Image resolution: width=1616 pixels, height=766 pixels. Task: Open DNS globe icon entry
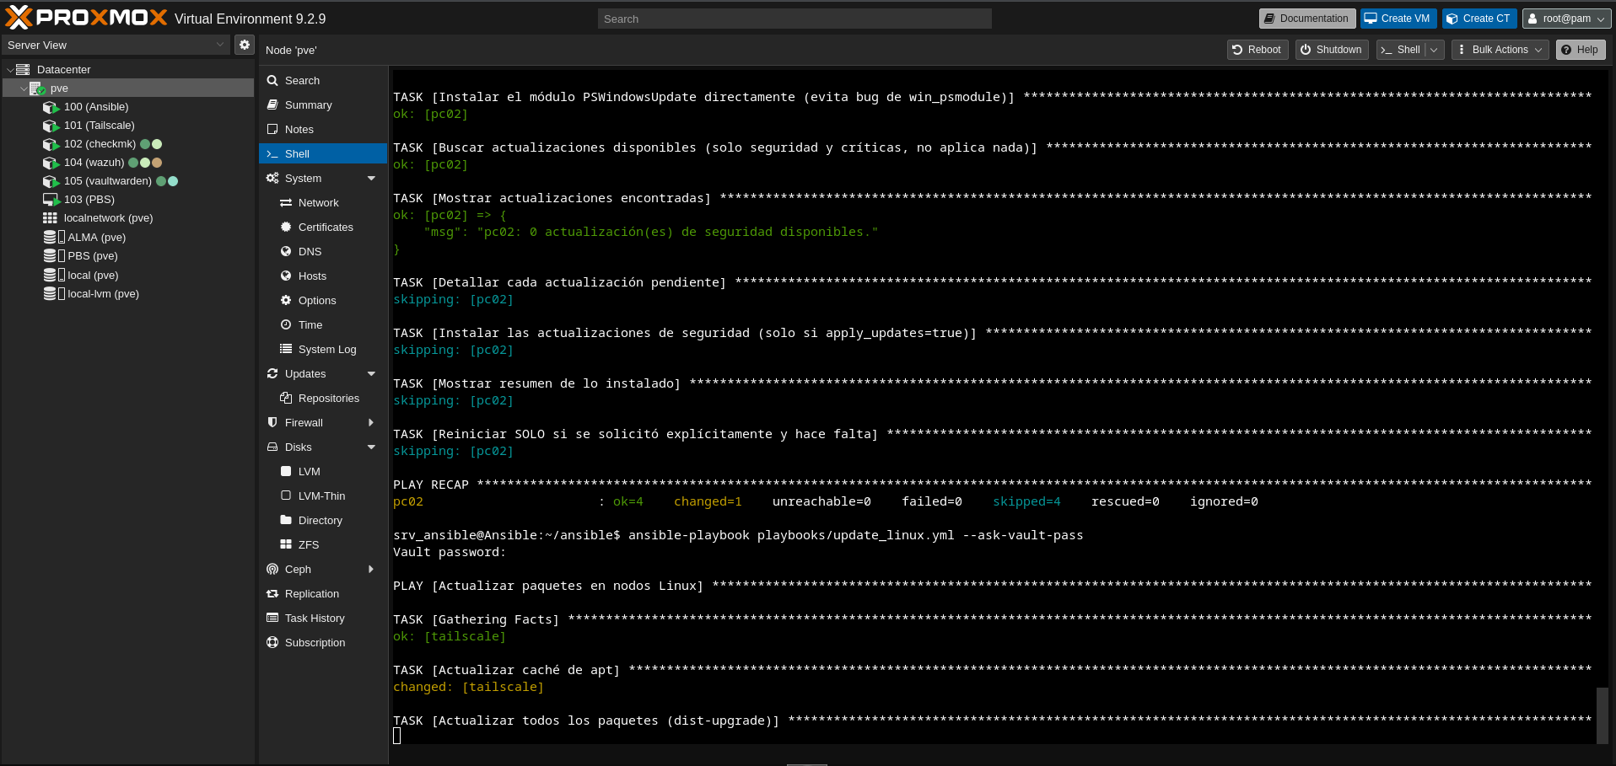286,252
